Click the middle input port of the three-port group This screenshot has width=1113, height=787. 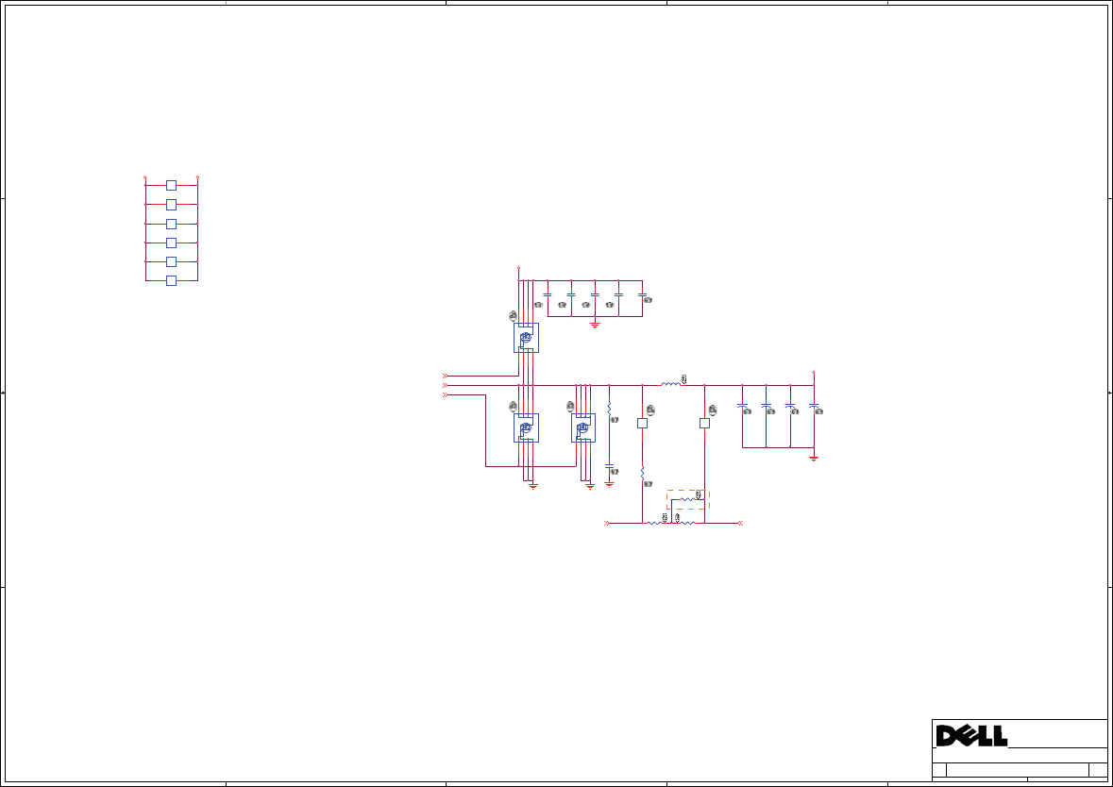point(445,385)
